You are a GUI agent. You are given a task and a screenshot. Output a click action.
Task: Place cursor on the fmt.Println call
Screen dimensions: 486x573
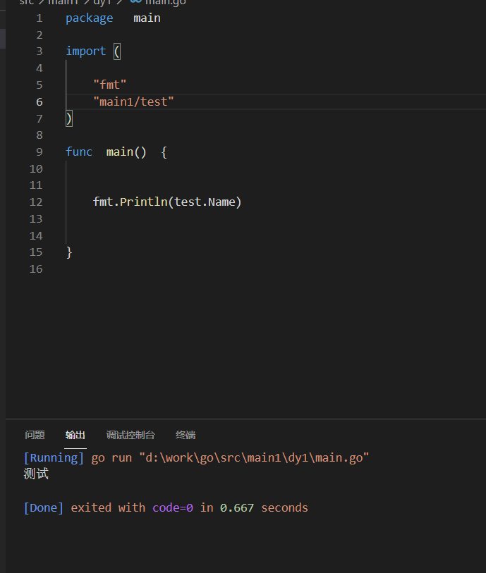[130, 202]
